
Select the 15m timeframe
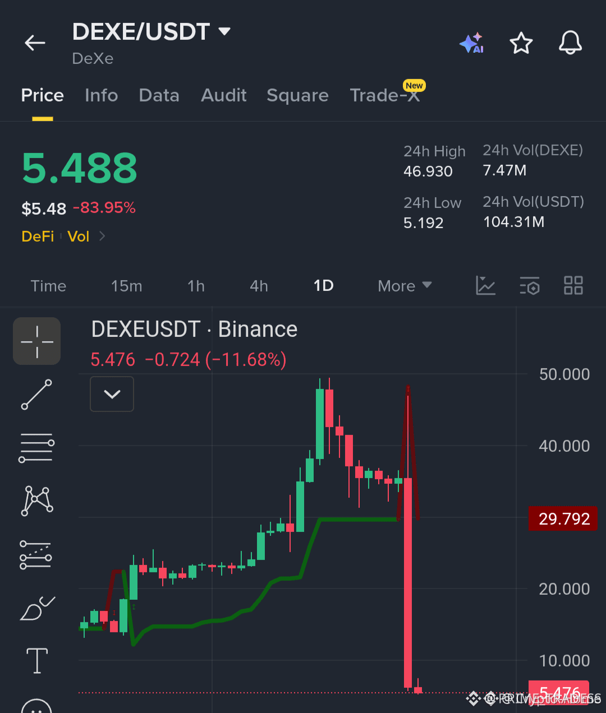[x=127, y=286]
